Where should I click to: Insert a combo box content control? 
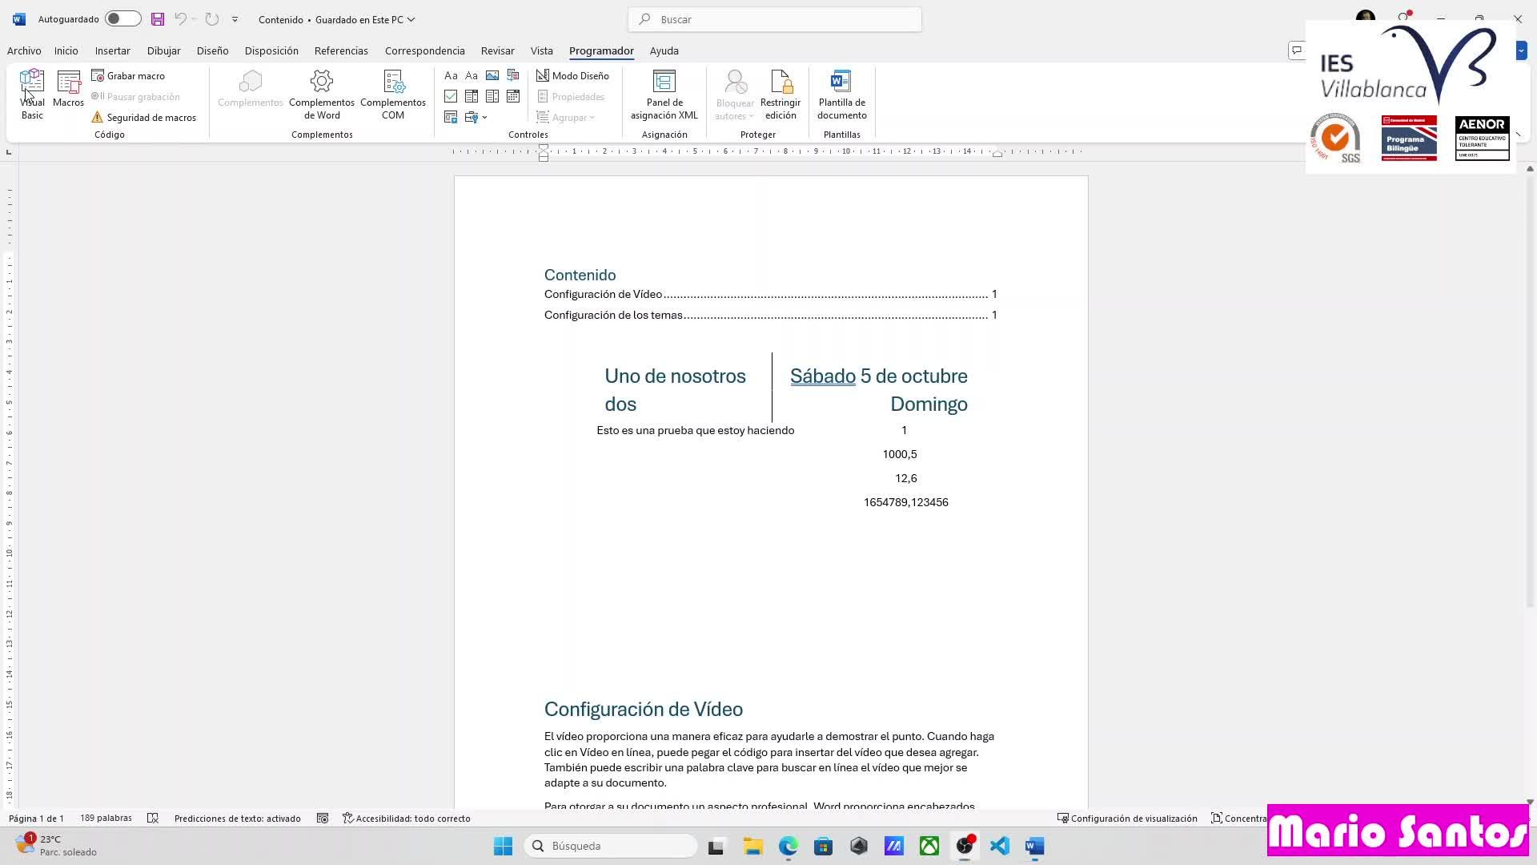[x=472, y=96]
